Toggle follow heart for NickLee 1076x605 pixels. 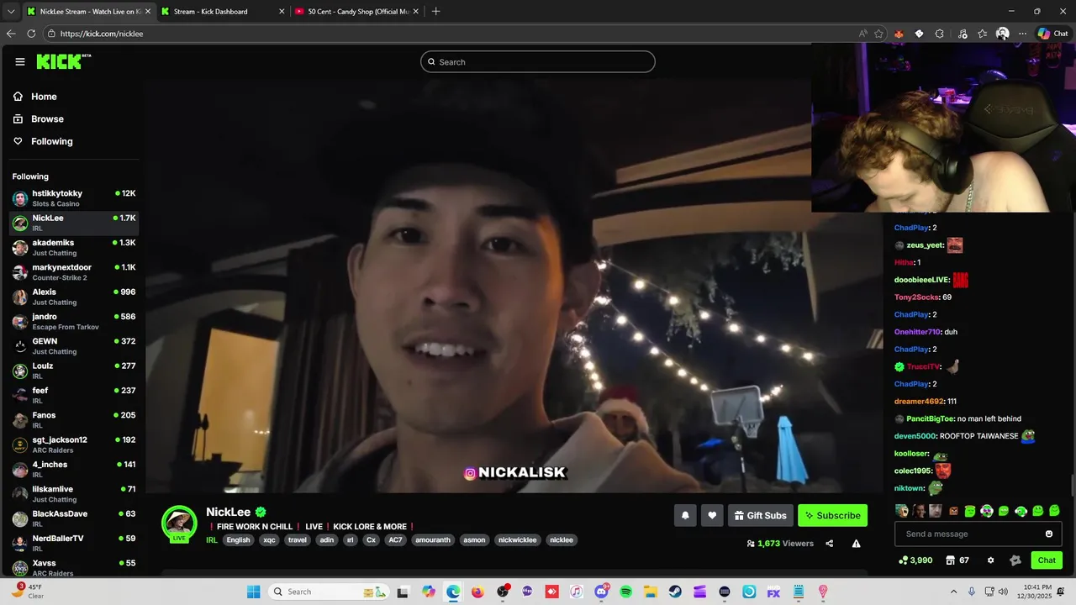click(712, 515)
